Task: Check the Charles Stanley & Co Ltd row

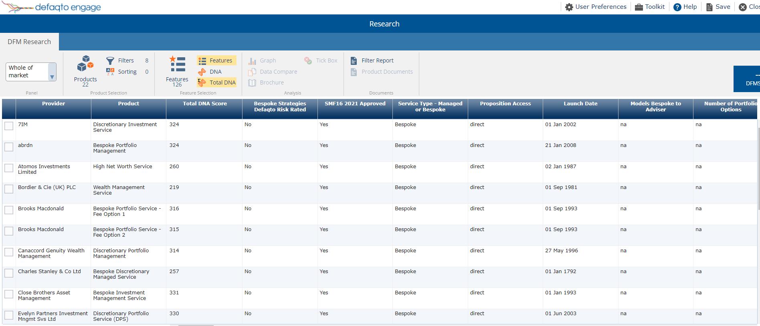Action: [x=9, y=273]
